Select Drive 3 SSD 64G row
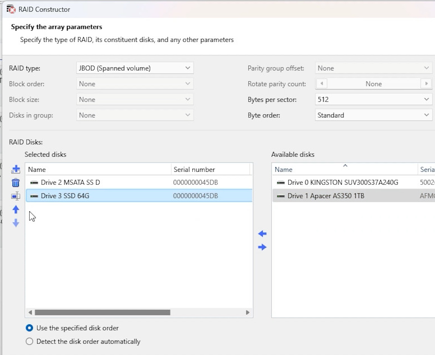The image size is (435, 355). tap(139, 196)
